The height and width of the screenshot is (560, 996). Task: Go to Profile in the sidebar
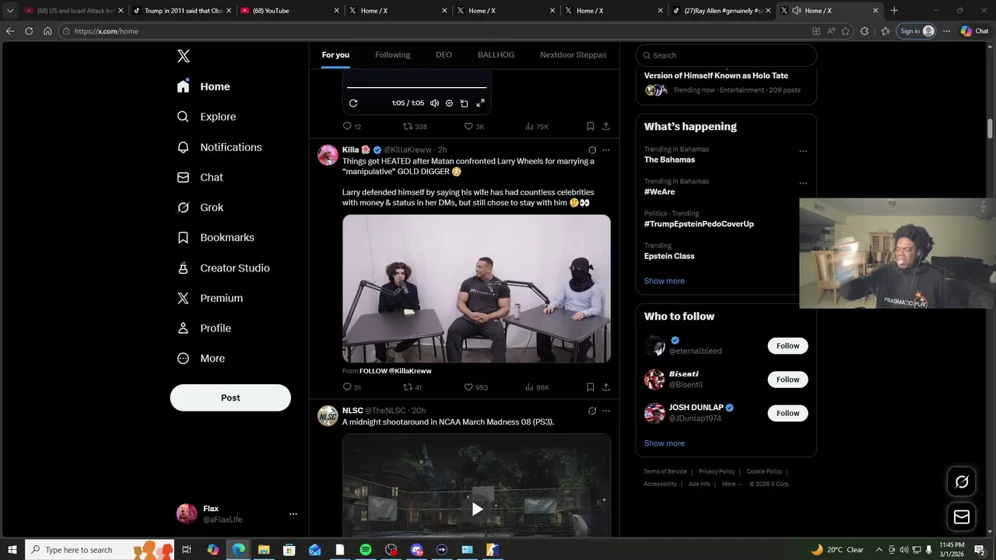[x=204, y=328]
